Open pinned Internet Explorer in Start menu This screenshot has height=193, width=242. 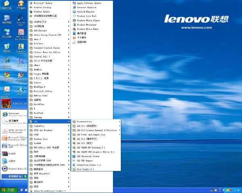pyautogui.click(x=15, y=114)
